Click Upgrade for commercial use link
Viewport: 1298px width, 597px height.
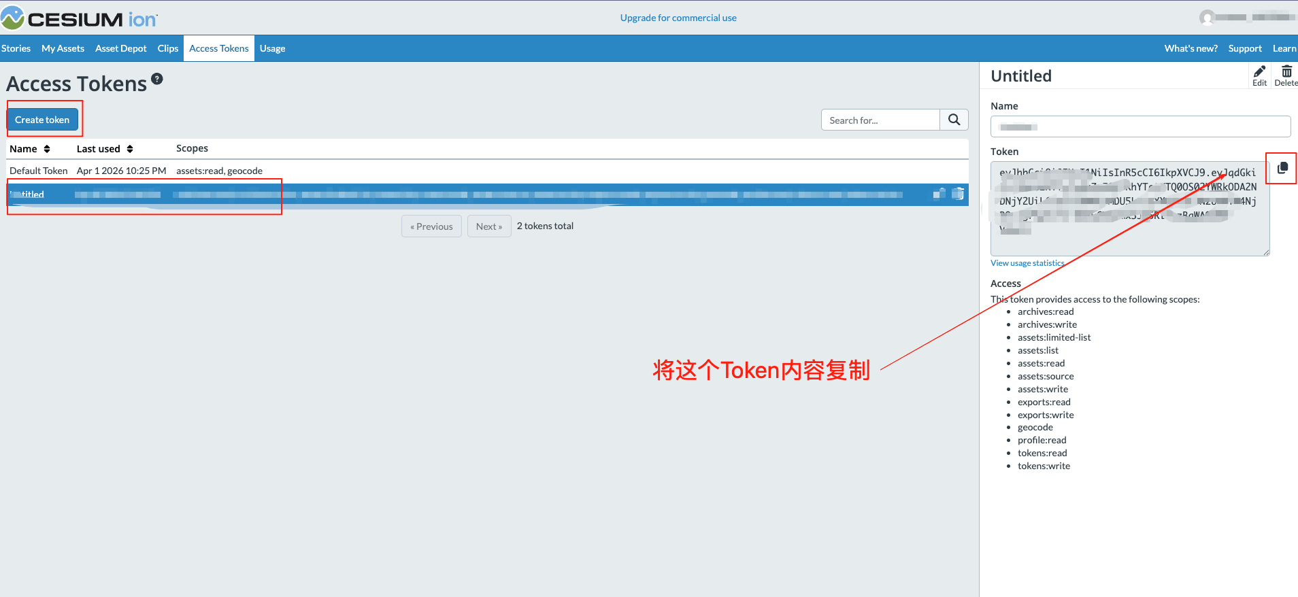click(678, 18)
